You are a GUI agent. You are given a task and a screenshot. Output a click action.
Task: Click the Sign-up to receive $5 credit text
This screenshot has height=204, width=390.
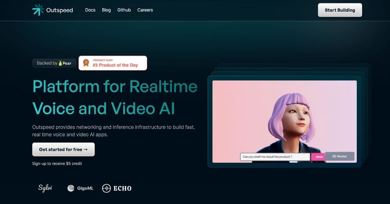click(x=57, y=164)
